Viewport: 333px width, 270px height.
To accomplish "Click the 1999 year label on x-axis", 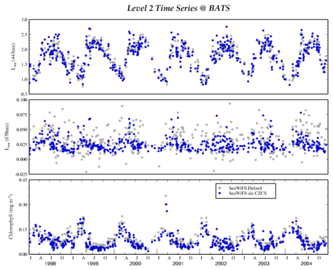I will click(x=93, y=263).
